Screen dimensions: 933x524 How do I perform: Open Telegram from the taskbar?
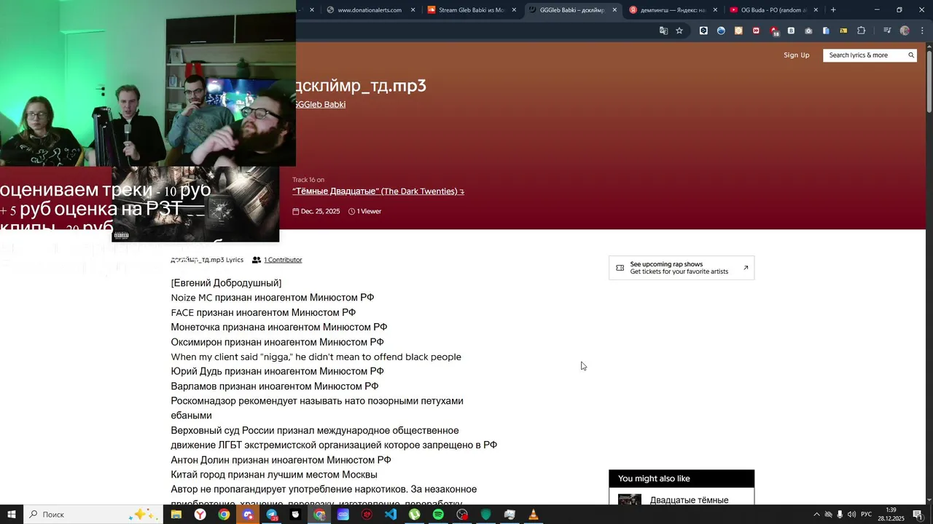[271, 515]
